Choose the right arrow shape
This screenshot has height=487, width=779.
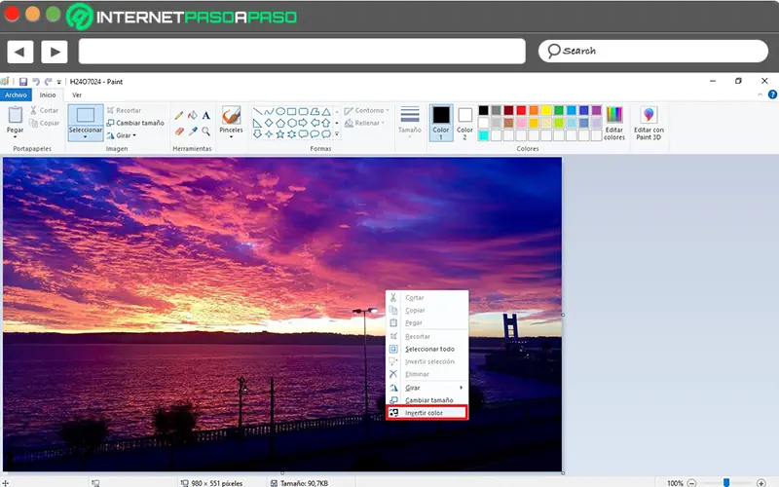[x=303, y=123]
